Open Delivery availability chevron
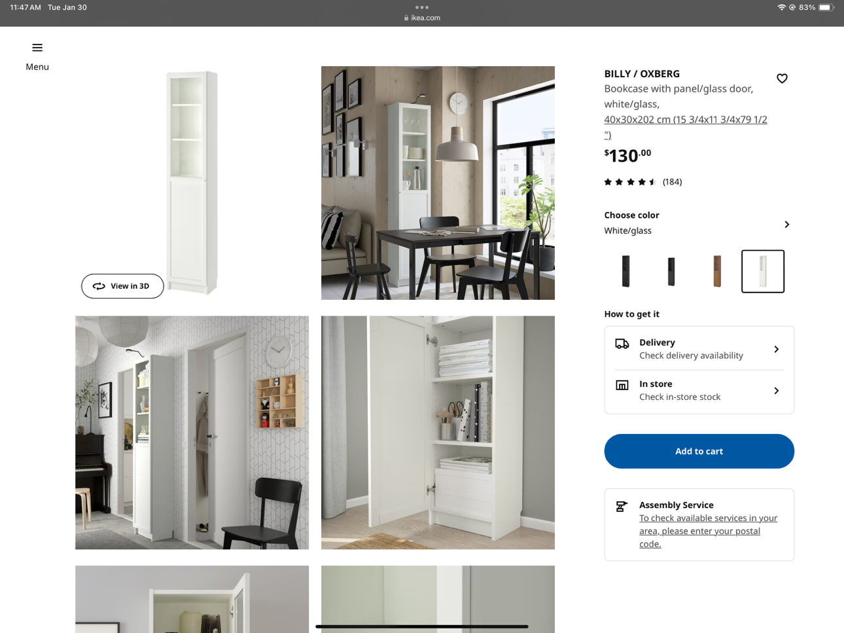 coord(777,350)
